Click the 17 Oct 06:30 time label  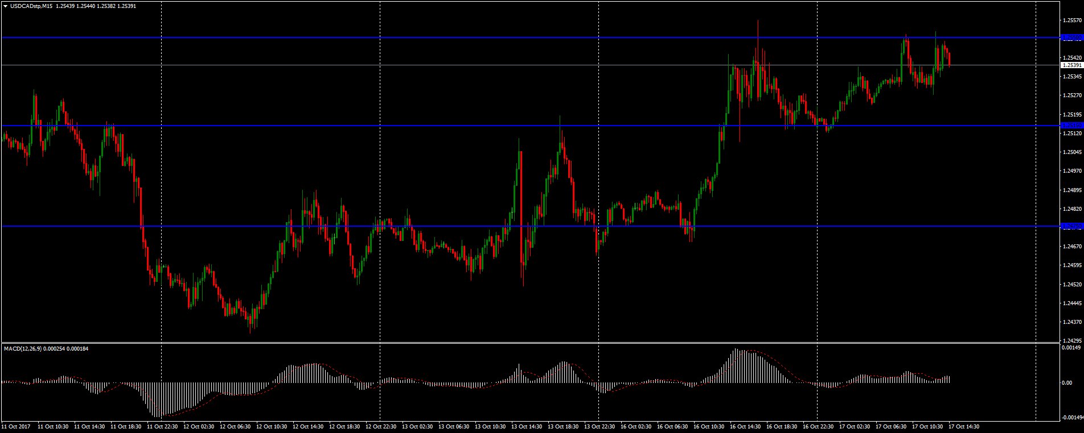pos(892,426)
